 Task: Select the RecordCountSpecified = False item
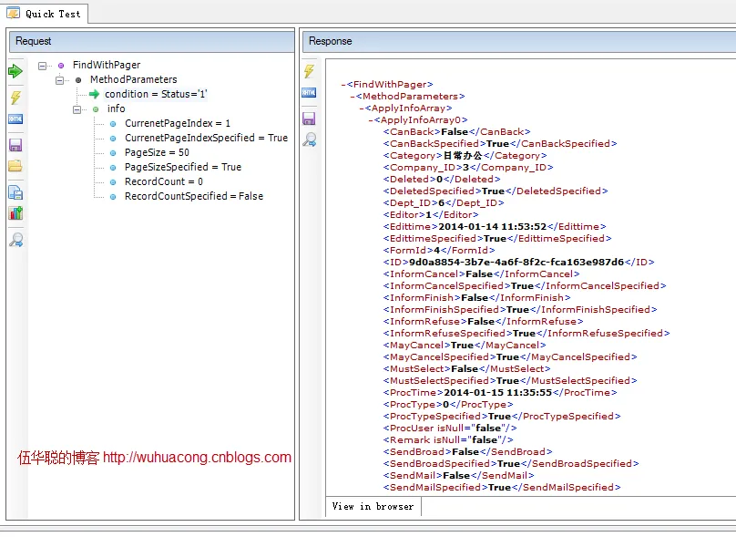pos(193,196)
